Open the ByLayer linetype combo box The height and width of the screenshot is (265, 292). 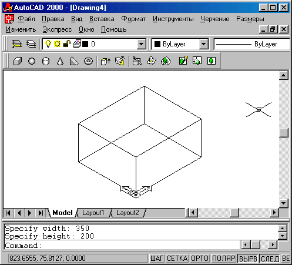coord(251,44)
